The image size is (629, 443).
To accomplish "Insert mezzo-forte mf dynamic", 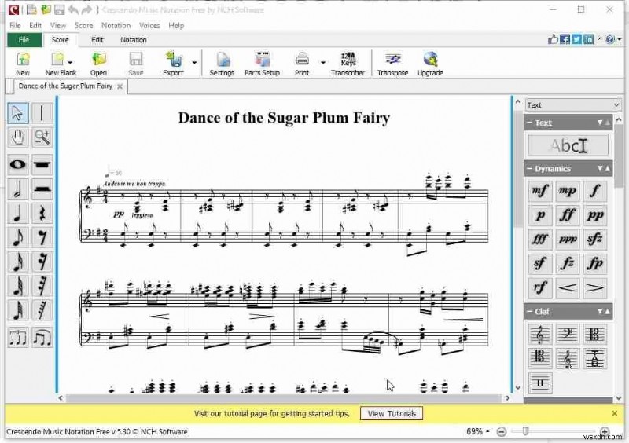I will 540,191.
